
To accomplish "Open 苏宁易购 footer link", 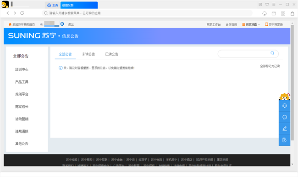I will click(87, 160).
